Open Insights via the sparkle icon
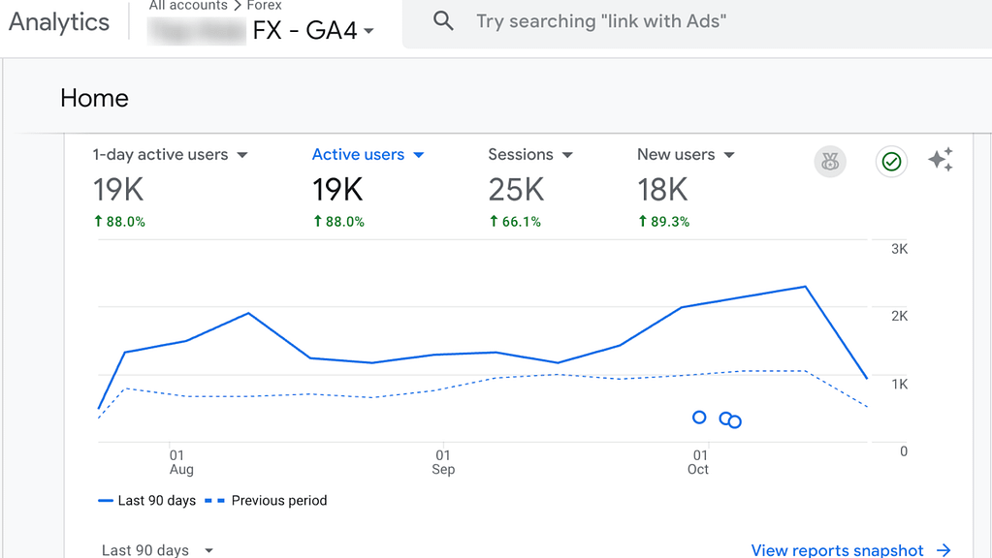Screen dimensions: 992x558 click(x=940, y=162)
